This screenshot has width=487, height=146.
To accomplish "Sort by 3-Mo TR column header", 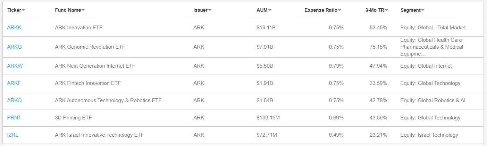I will click(377, 10).
